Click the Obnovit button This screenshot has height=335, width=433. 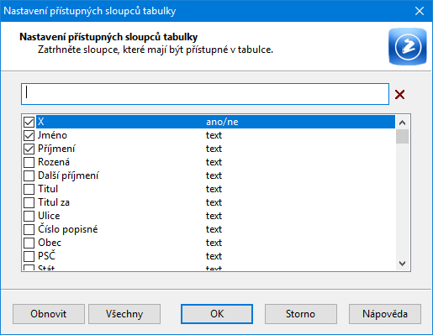pos(49,314)
